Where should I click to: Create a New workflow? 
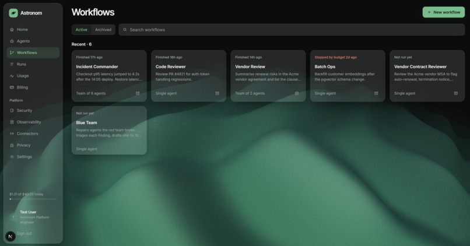(444, 12)
